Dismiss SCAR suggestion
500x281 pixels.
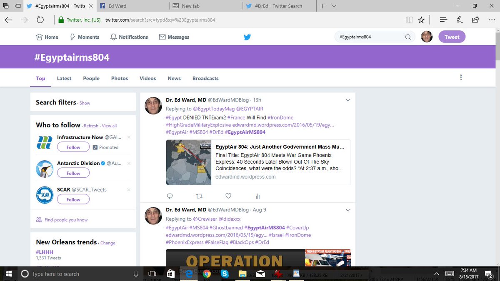click(129, 189)
